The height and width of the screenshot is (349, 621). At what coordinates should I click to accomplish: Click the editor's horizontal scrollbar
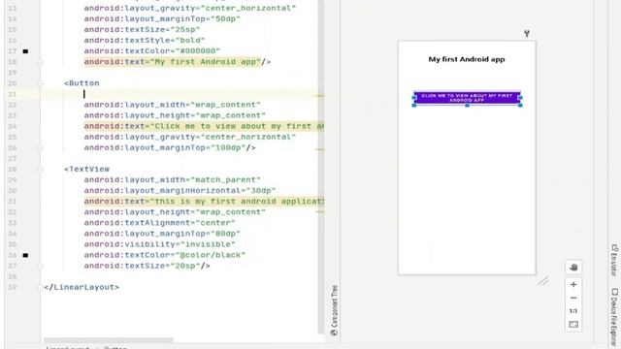point(108,340)
